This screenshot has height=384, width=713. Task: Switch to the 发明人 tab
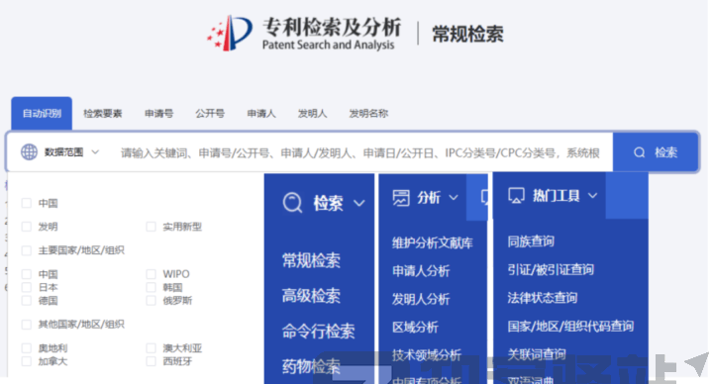pyautogui.click(x=312, y=113)
